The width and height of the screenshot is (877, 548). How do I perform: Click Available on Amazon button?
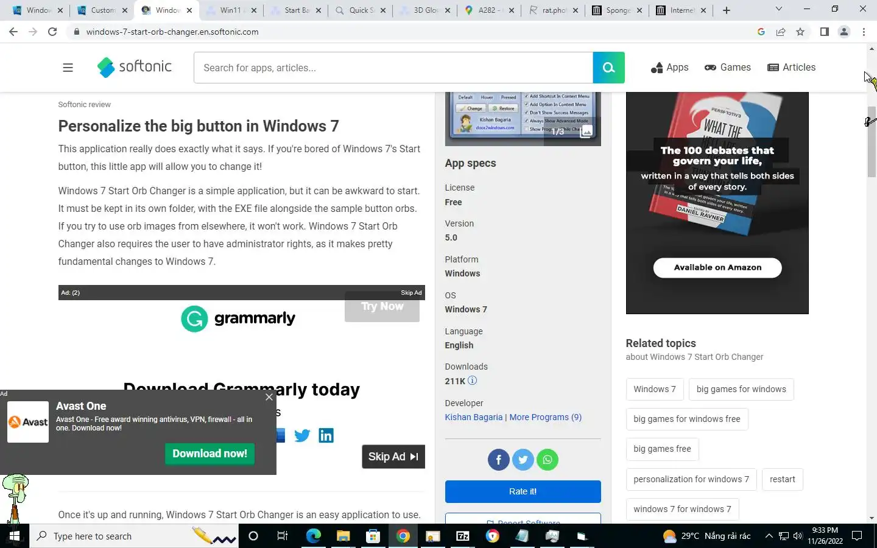[717, 267]
